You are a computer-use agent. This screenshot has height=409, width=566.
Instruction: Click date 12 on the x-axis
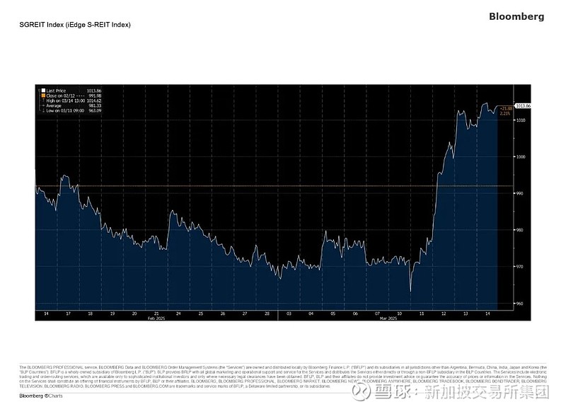click(x=444, y=313)
